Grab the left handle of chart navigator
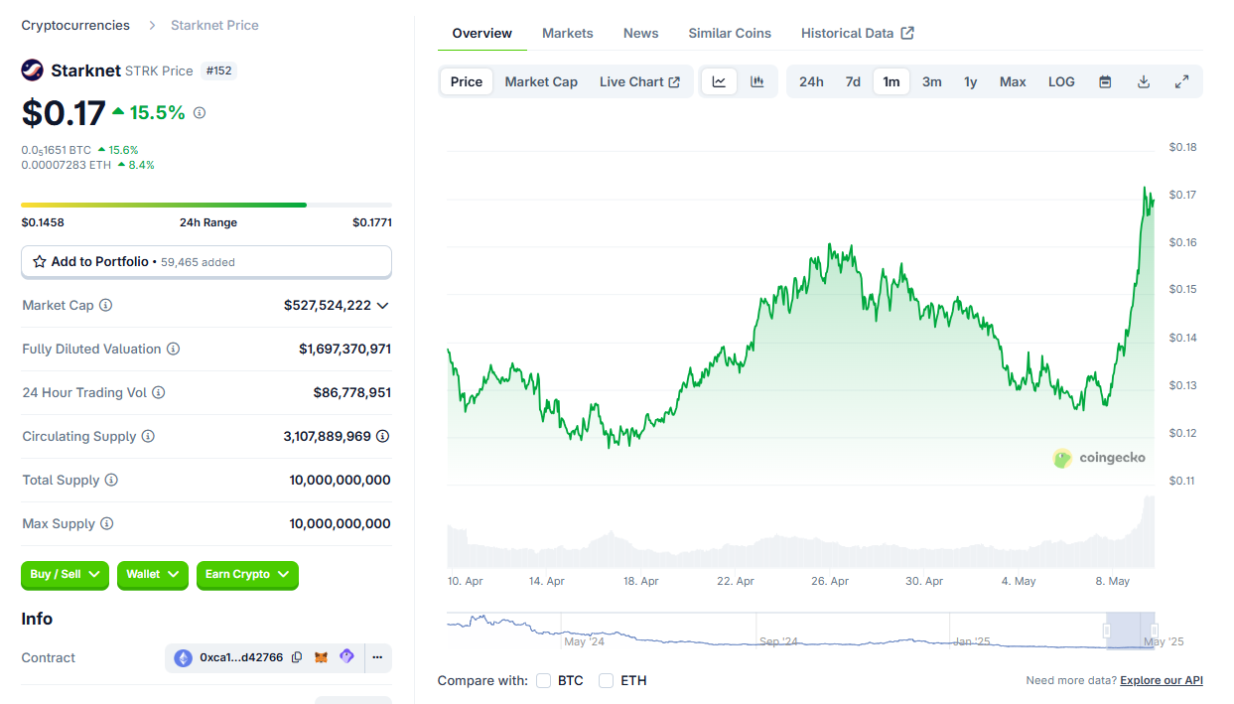The width and height of the screenshot is (1234, 704). (x=1107, y=631)
